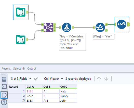This screenshot has height=108, width=134.
Task: Click the Record column header
Action: (17, 87)
